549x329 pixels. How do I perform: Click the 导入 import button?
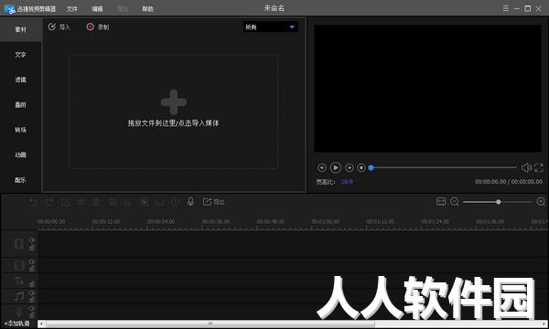(x=59, y=27)
